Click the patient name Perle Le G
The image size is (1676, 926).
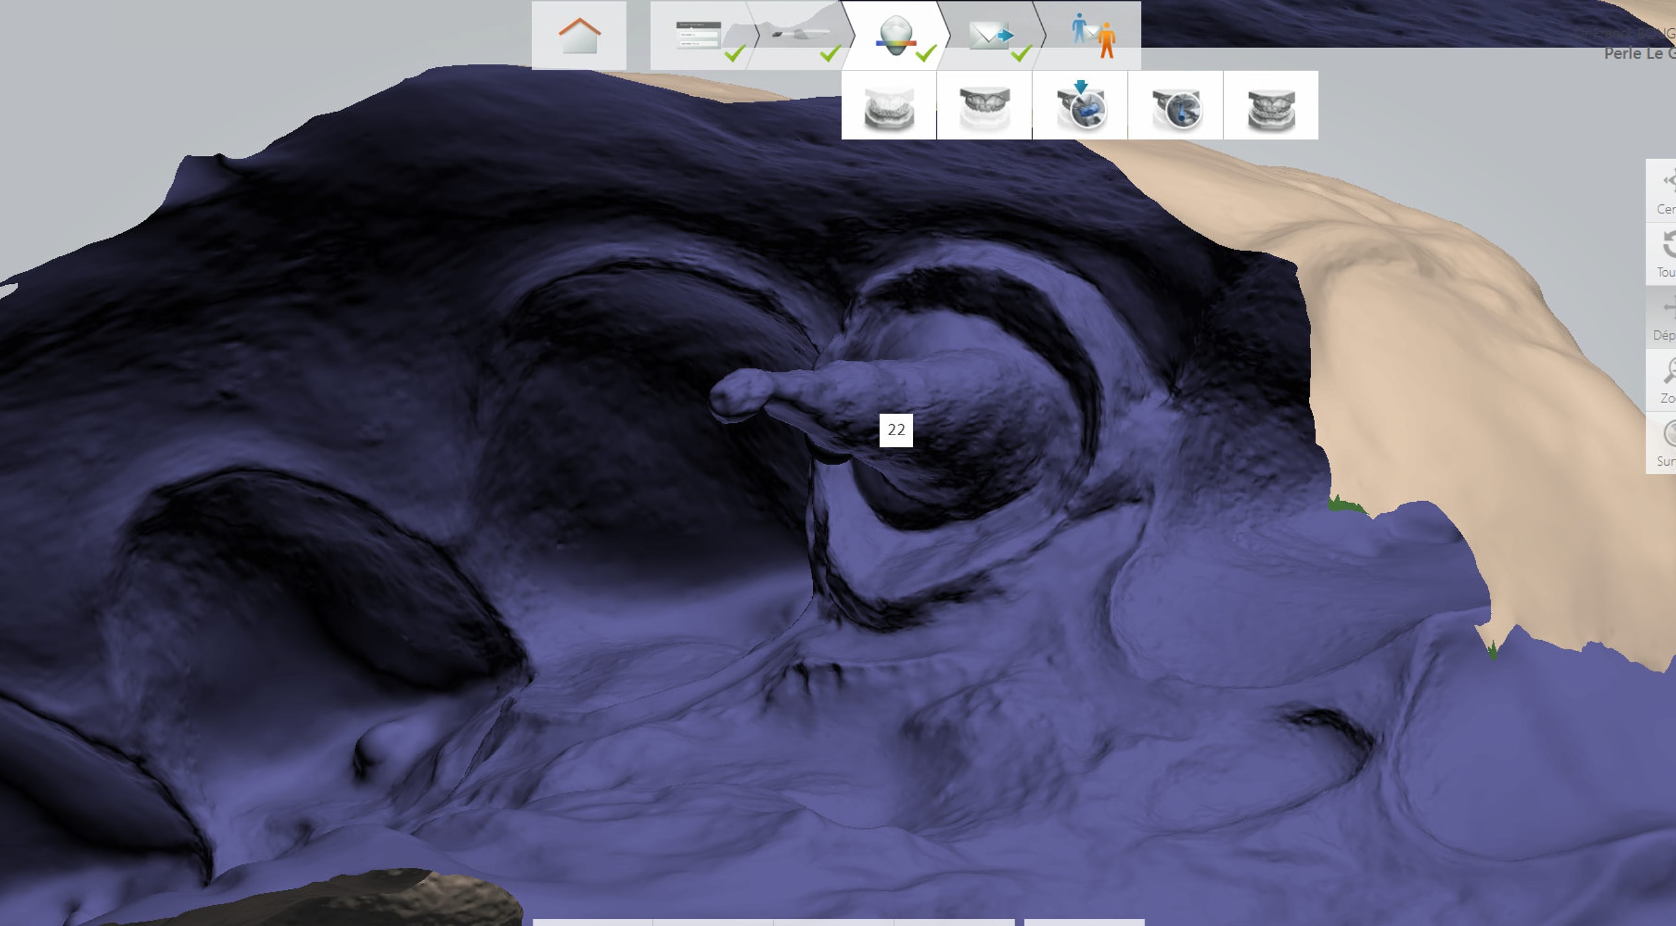point(1638,53)
